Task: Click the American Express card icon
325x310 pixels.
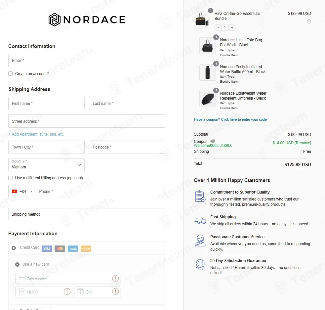Action: pyautogui.click(x=73, y=248)
